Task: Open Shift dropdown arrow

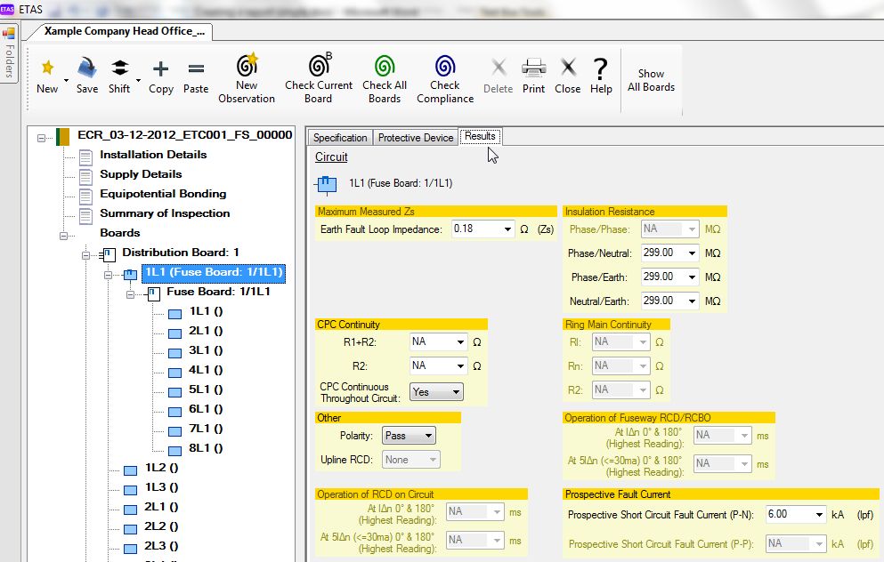Action: click(138, 80)
